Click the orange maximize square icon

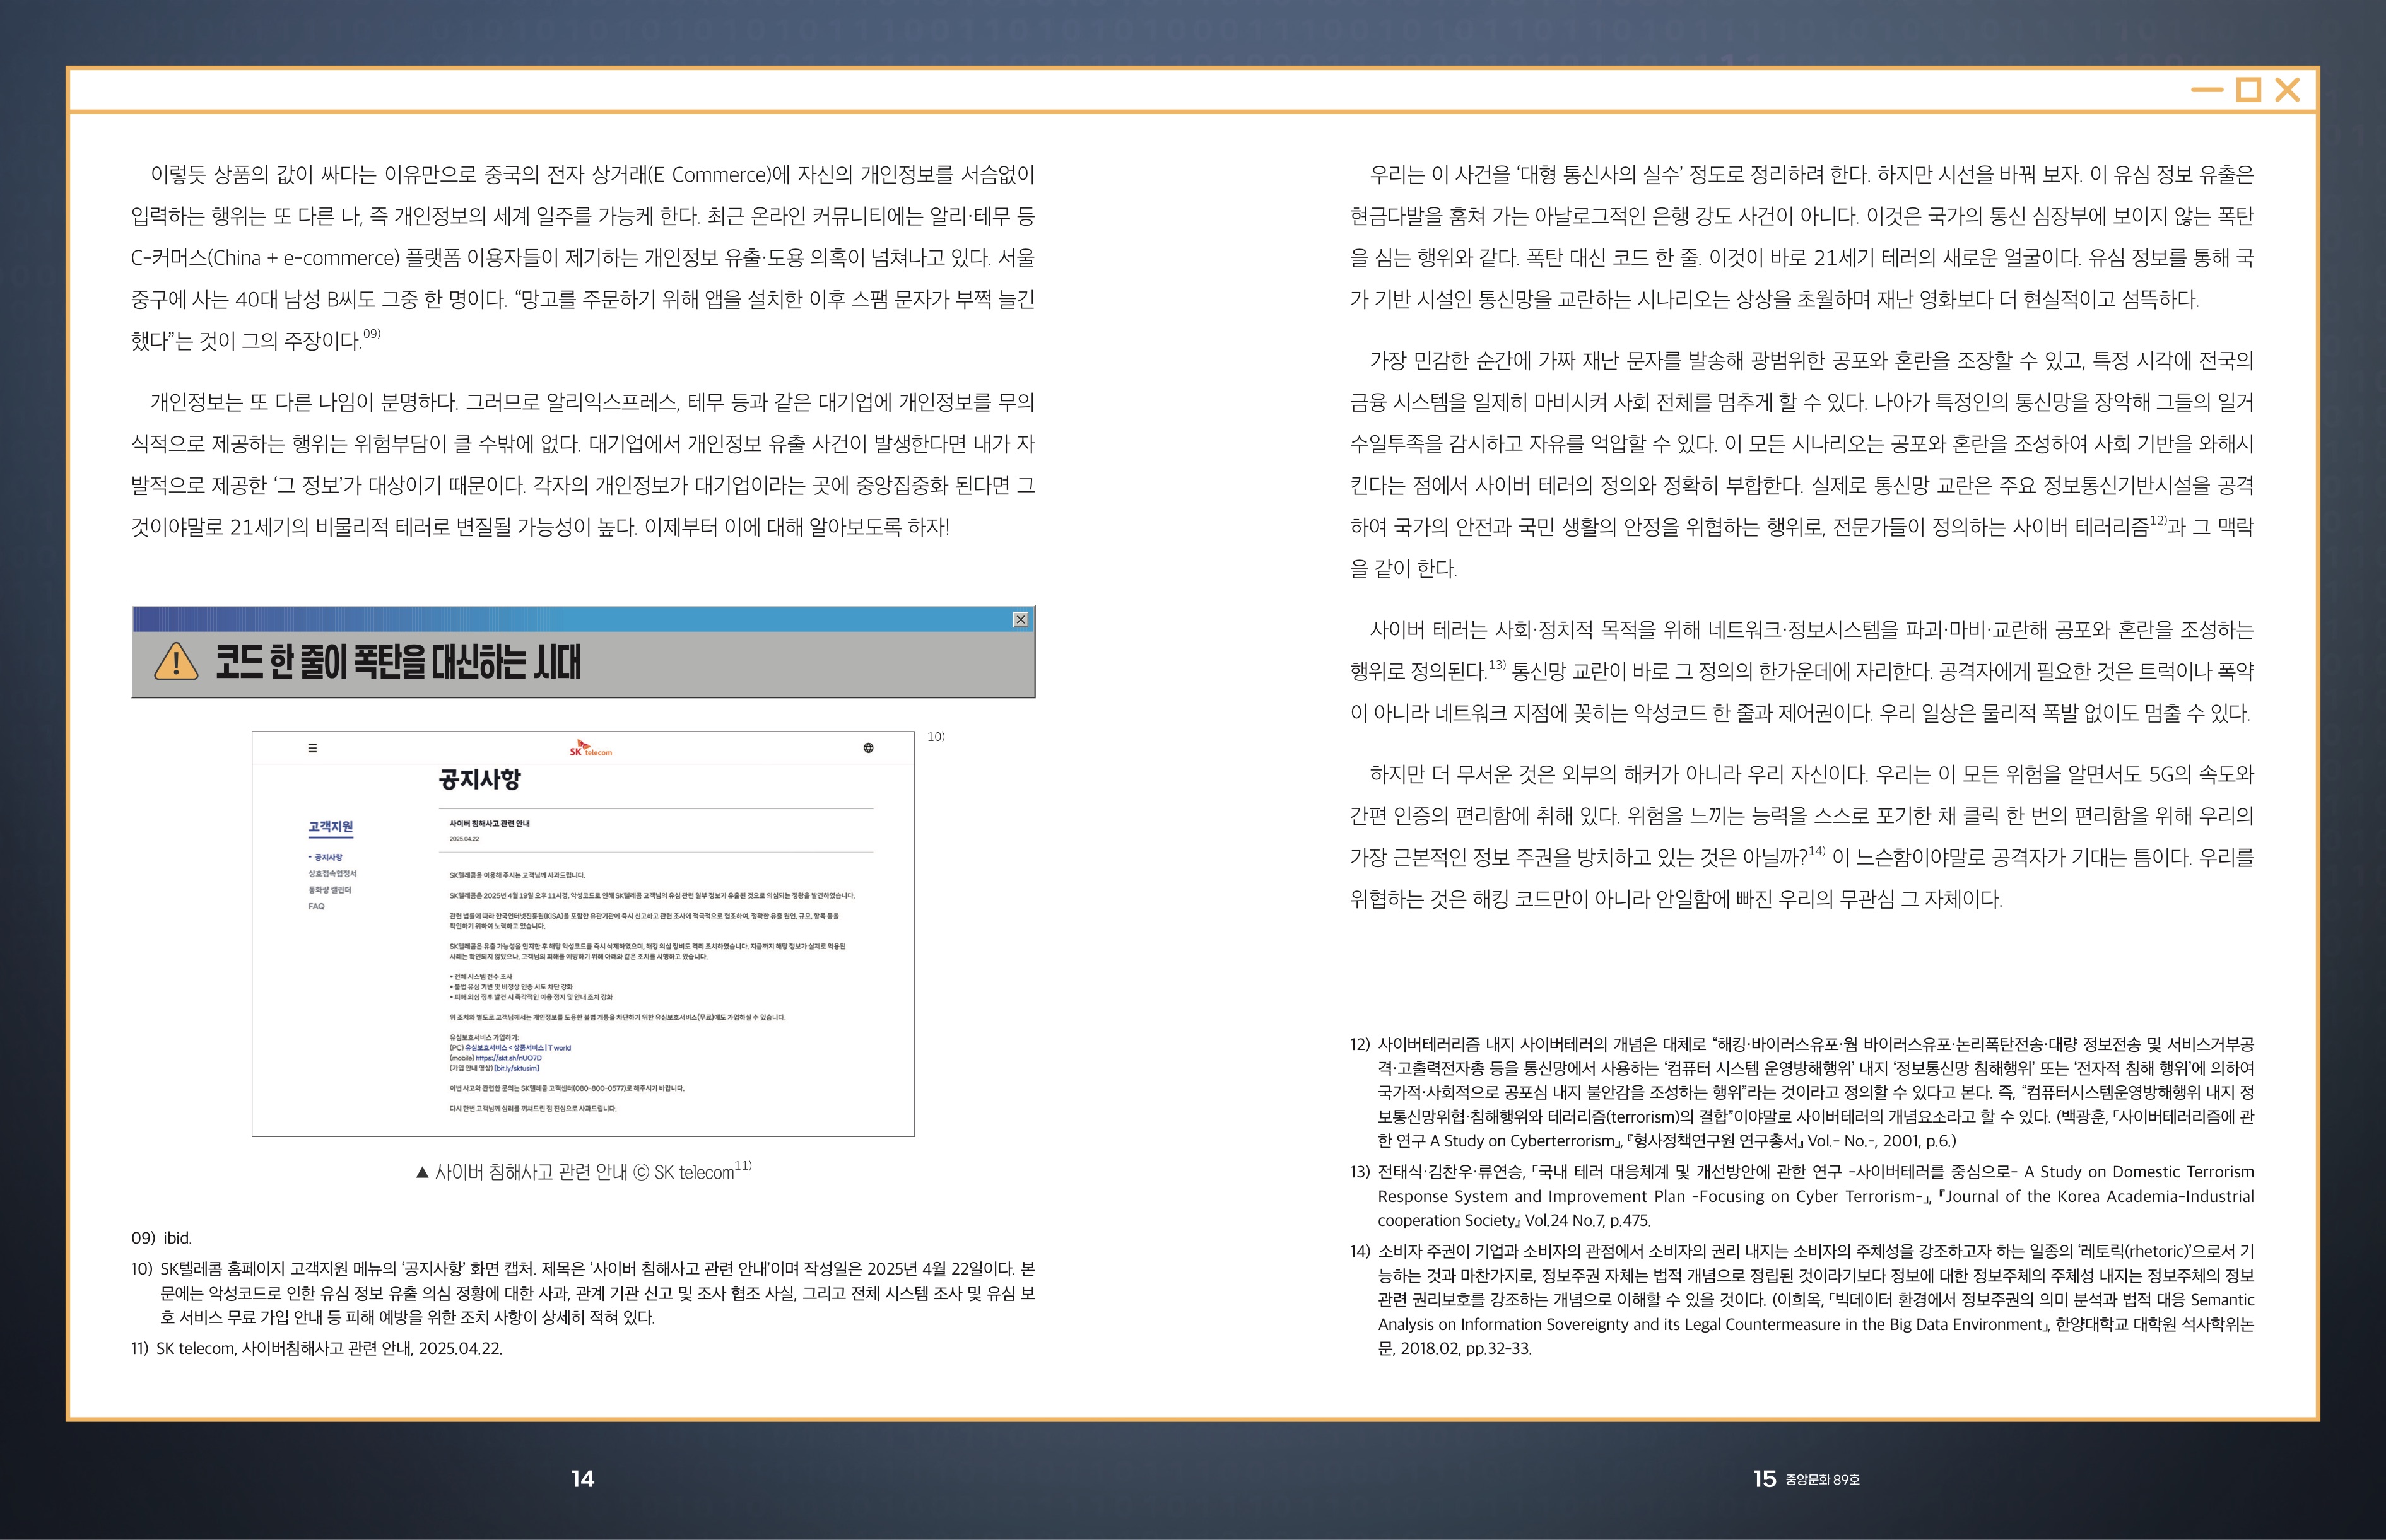[x=2248, y=90]
